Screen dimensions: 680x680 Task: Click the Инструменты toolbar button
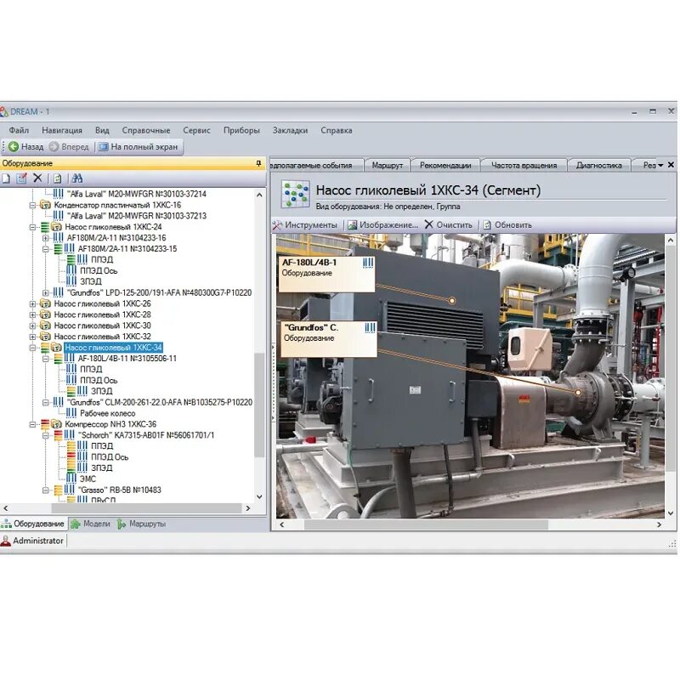305,225
